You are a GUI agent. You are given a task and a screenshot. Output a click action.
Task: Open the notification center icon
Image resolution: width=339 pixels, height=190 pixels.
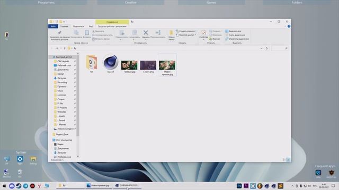(x=333, y=186)
